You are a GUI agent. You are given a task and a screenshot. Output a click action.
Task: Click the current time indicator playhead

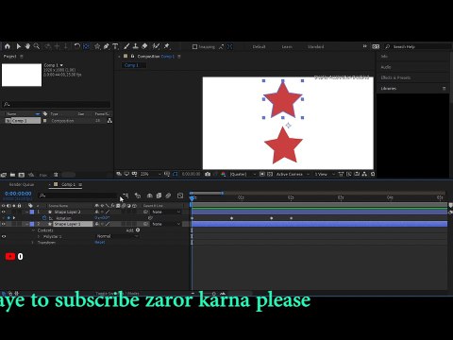coord(192,198)
